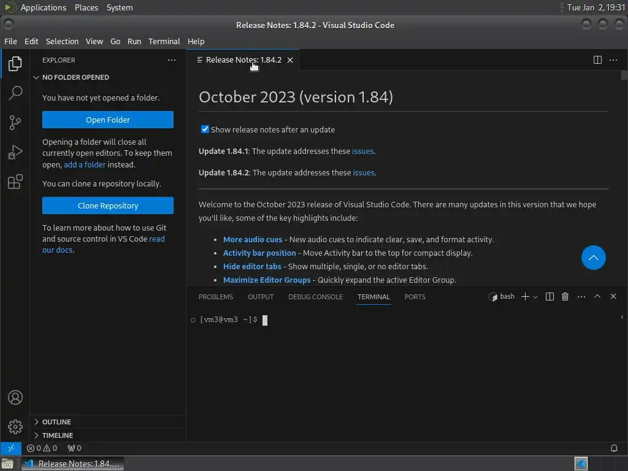
Task: Click the clock showing Tue Jan 2
Action: pos(595,7)
